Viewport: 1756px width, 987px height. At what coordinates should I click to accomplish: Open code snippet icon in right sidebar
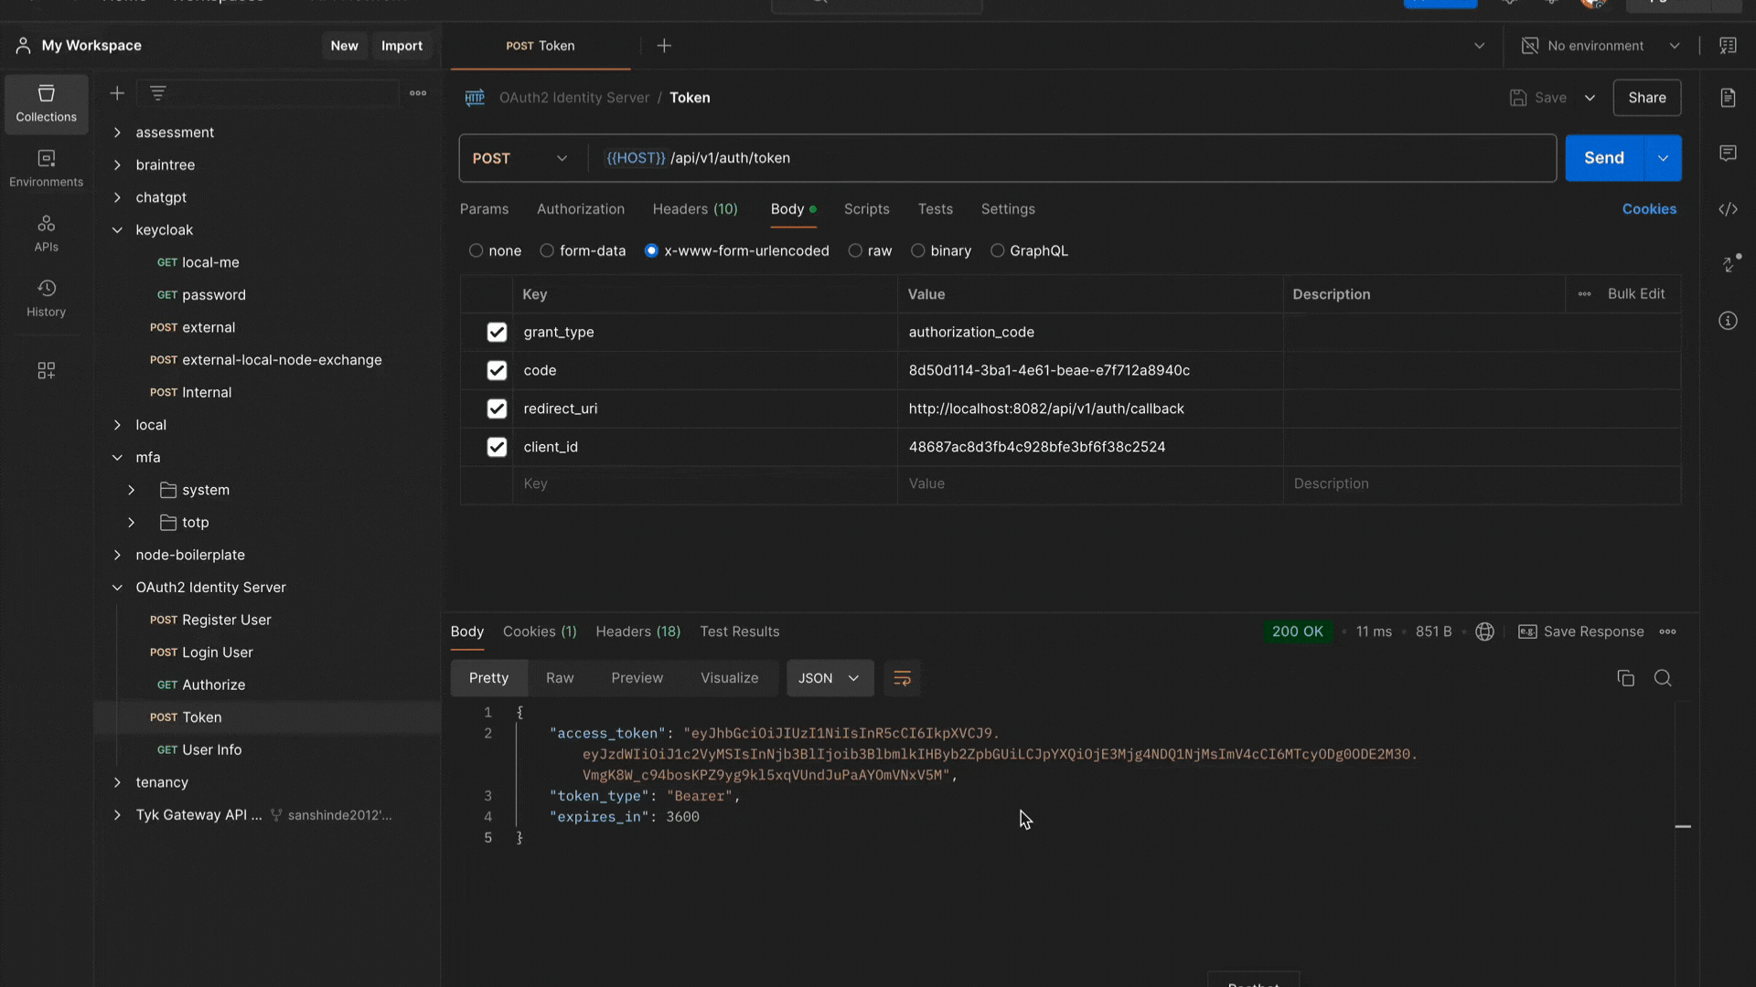[1728, 209]
